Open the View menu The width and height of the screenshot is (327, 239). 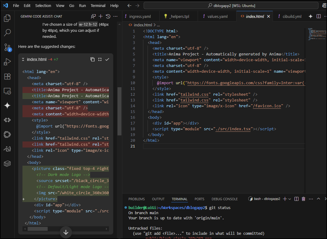click(60, 6)
